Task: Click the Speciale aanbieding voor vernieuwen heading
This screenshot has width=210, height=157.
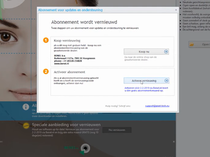Action: point(66,125)
